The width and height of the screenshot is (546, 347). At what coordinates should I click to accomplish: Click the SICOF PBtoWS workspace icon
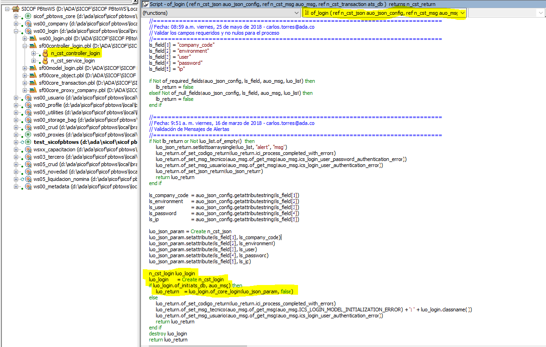click(x=15, y=9)
